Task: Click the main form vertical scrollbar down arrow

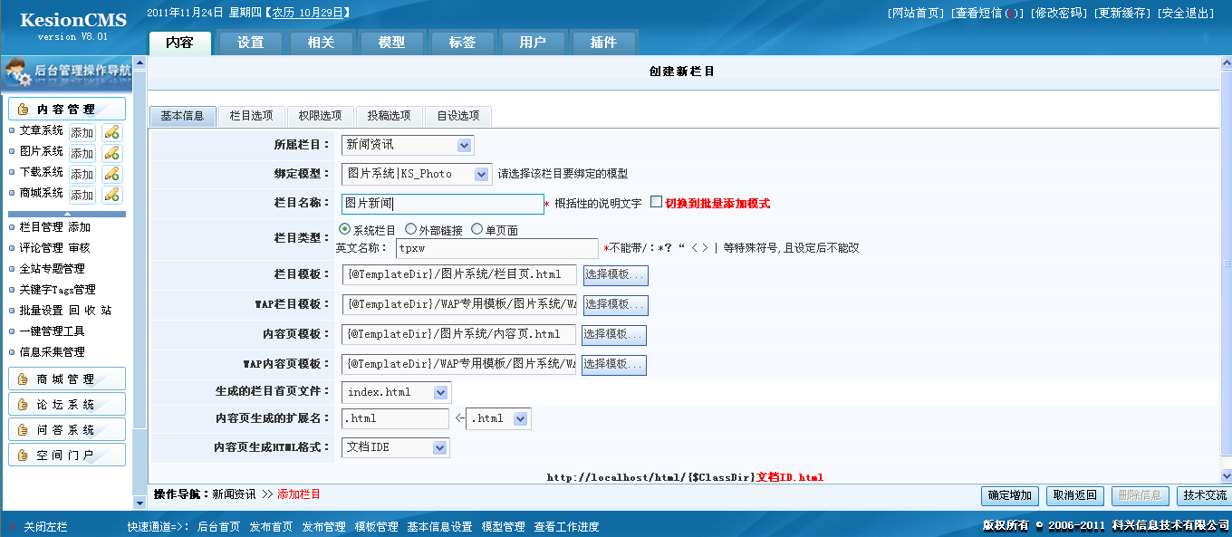Action: (x=1226, y=475)
